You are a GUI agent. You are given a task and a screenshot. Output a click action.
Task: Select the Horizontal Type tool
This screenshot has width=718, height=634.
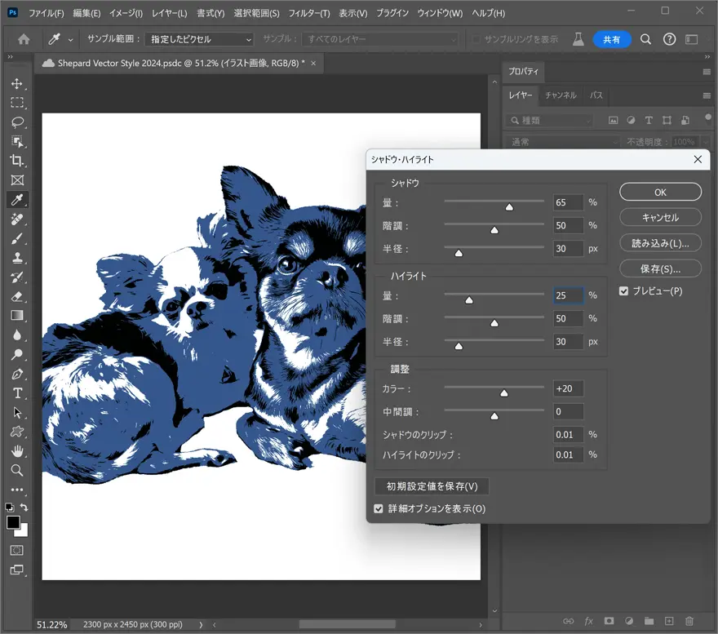[17, 393]
